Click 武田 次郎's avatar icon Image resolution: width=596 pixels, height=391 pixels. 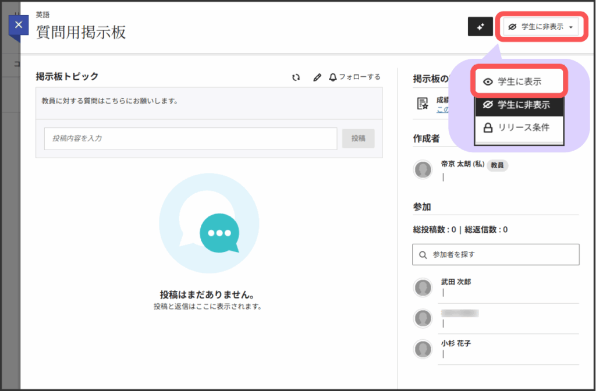pyautogui.click(x=423, y=287)
